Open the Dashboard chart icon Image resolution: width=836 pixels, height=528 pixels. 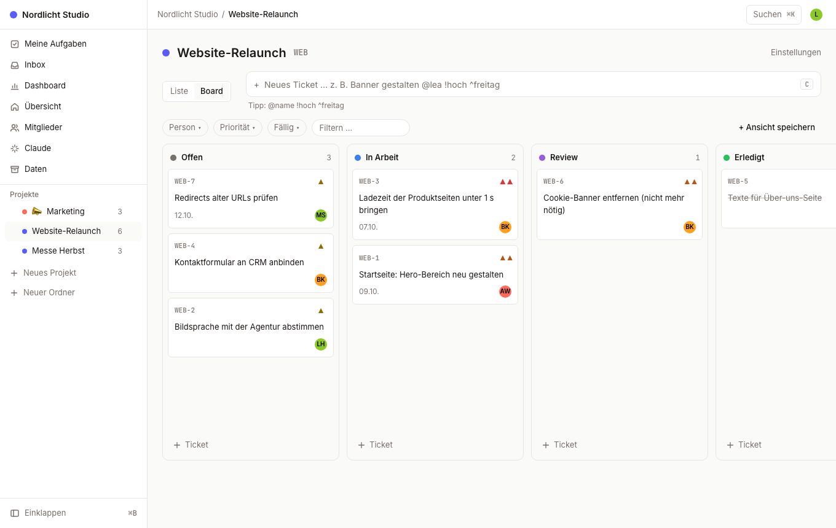pos(15,86)
